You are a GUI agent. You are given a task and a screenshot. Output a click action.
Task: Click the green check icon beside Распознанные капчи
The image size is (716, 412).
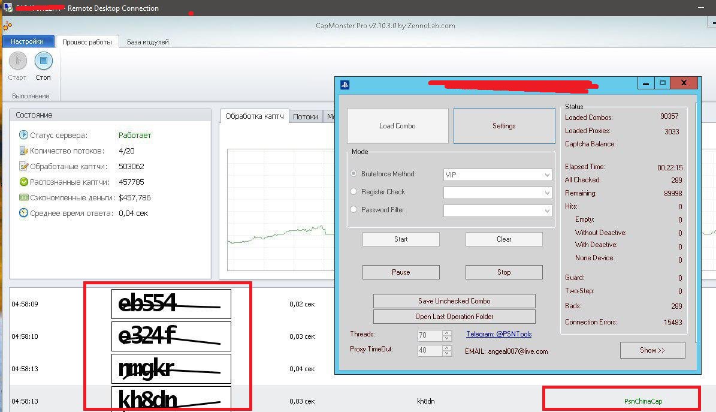(x=23, y=182)
